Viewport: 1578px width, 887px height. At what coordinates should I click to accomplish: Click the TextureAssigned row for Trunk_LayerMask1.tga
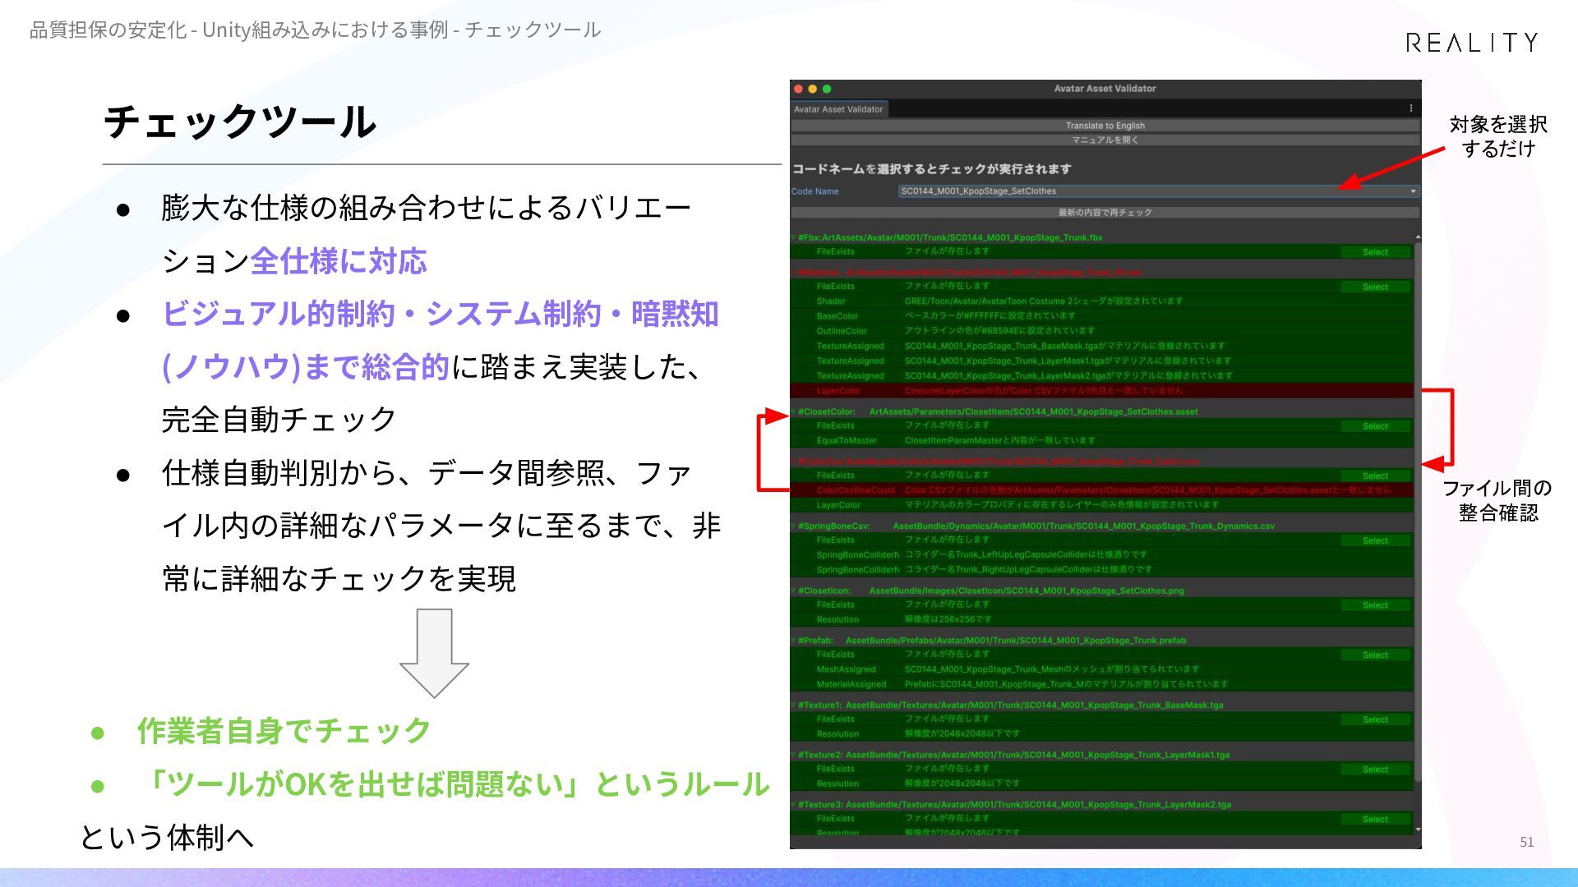pyautogui.click(x=1101, y=361)
